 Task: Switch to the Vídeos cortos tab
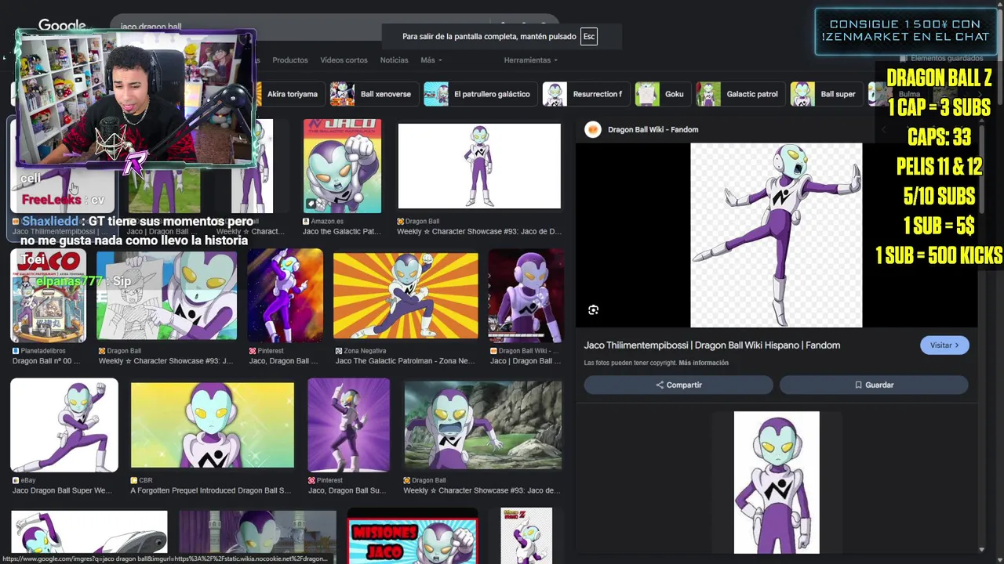click(344, 60)
